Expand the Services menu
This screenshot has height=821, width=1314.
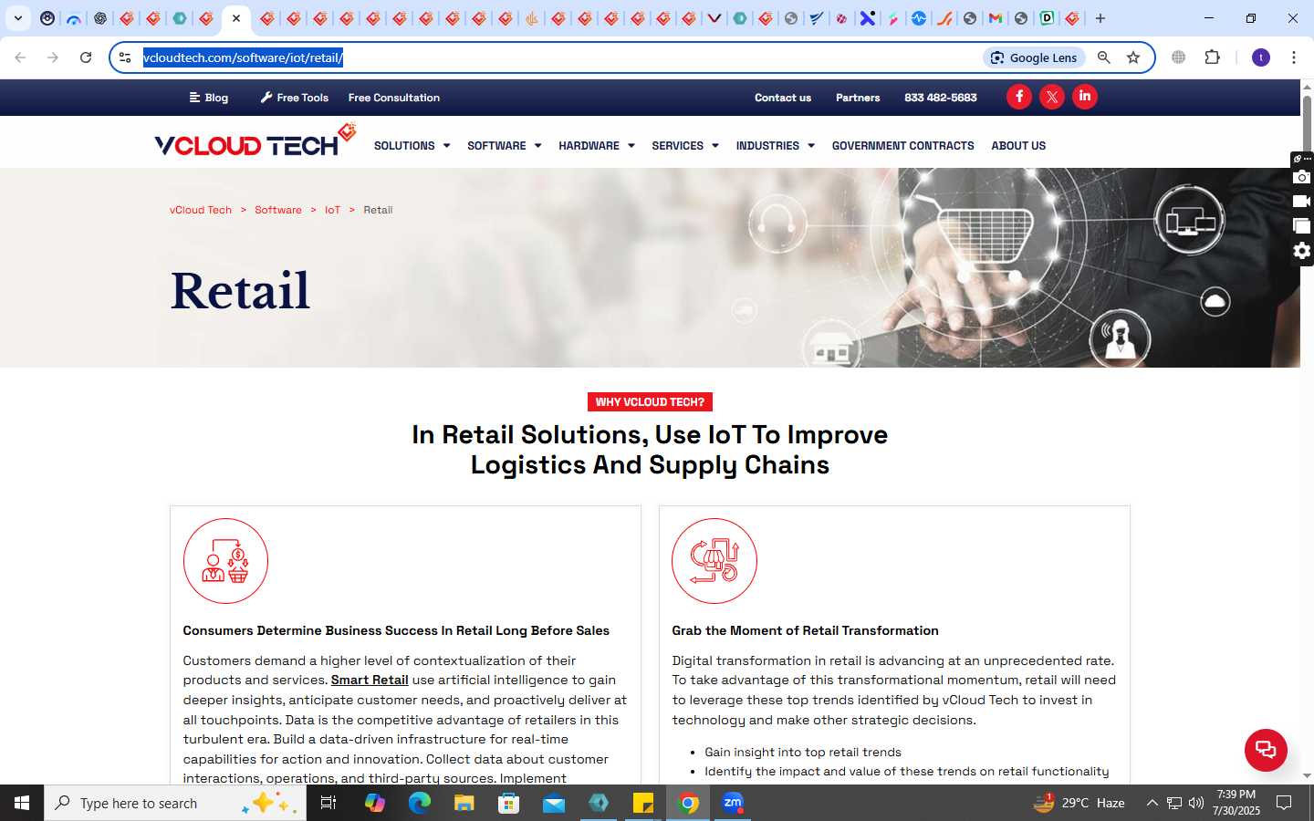(685, 146)
